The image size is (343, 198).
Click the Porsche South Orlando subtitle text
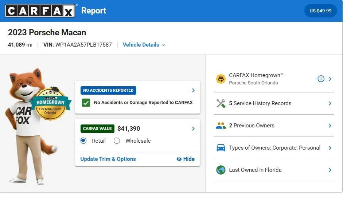(254, 83)
